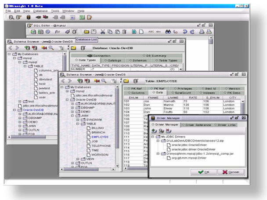Image resolution: width=267 pixels, height=200 pixels.
Task: Click the f(x) function icon in SQL Editor
Action: tap(58, 32)
